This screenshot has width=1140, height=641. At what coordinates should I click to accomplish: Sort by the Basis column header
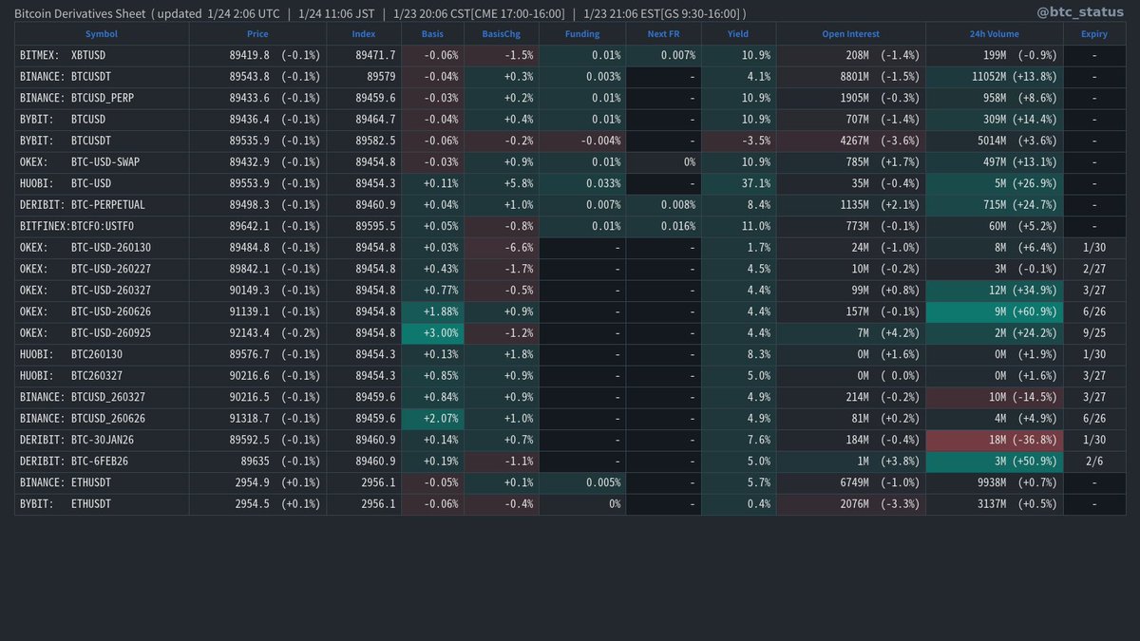point(432,33)
